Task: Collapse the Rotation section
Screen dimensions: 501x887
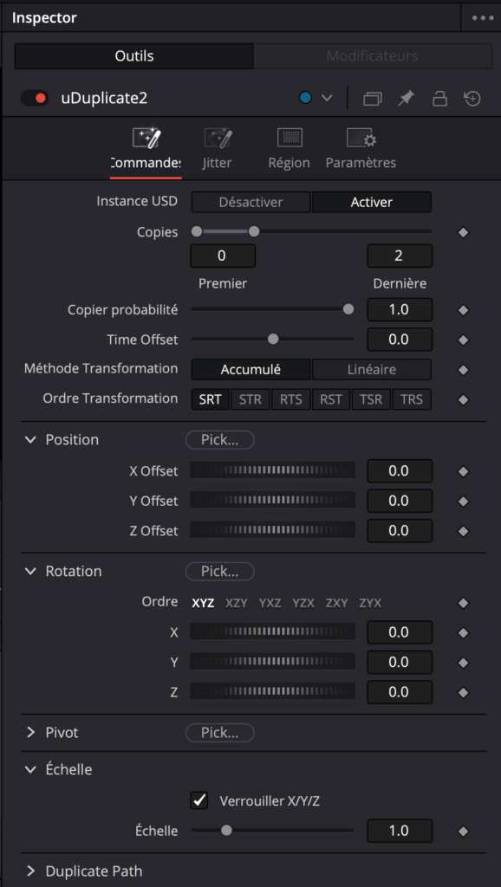Action: point(30,572)
